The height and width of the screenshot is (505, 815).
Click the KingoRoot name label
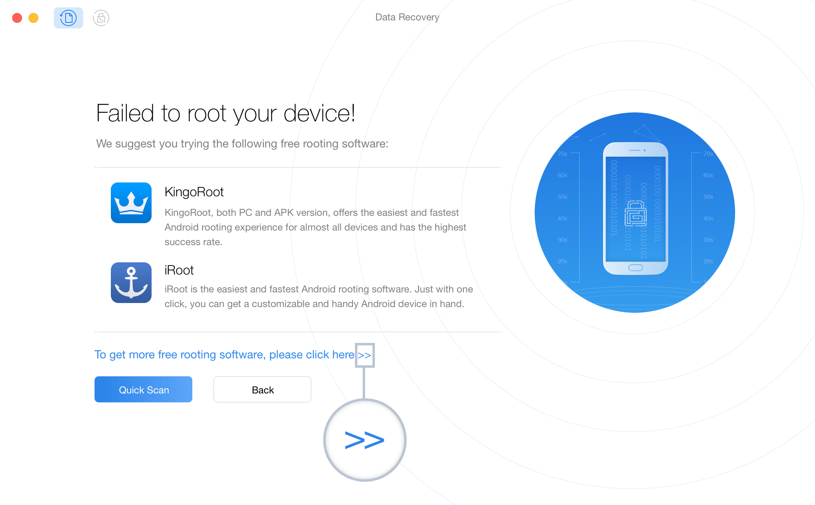coord(194,192)
